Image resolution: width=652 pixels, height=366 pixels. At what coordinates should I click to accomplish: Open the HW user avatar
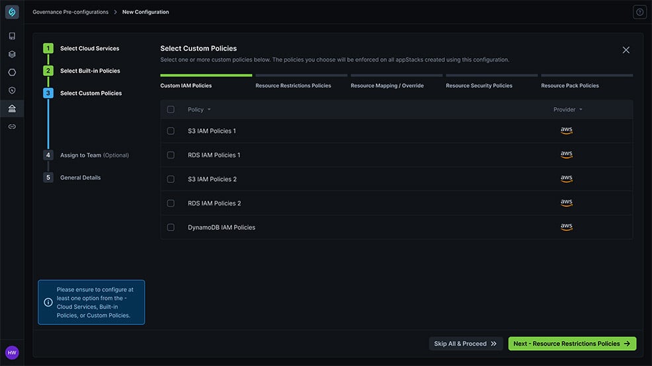click(x=12, y=353)
